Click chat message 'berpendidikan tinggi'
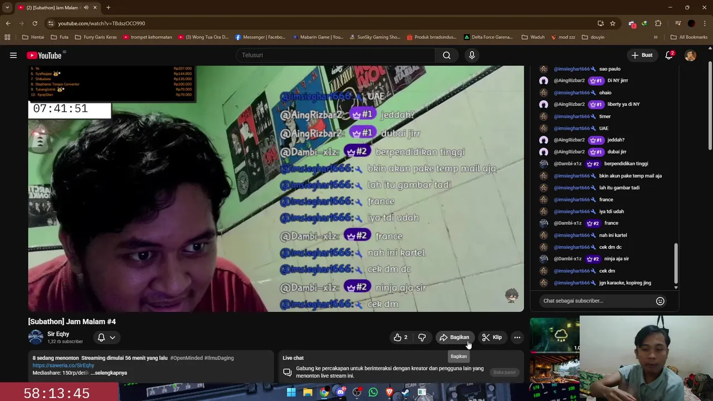This screenshot has height=401, width=713. coord(626,164)
